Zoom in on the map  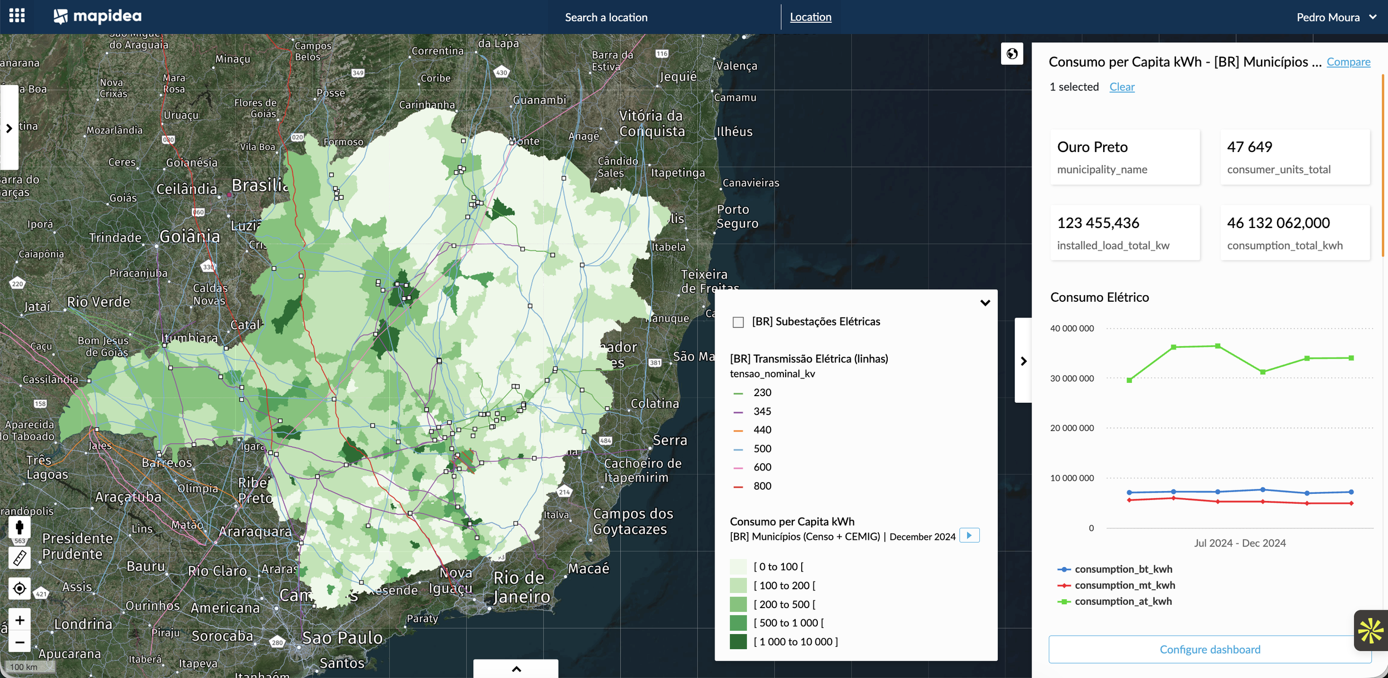19,620
